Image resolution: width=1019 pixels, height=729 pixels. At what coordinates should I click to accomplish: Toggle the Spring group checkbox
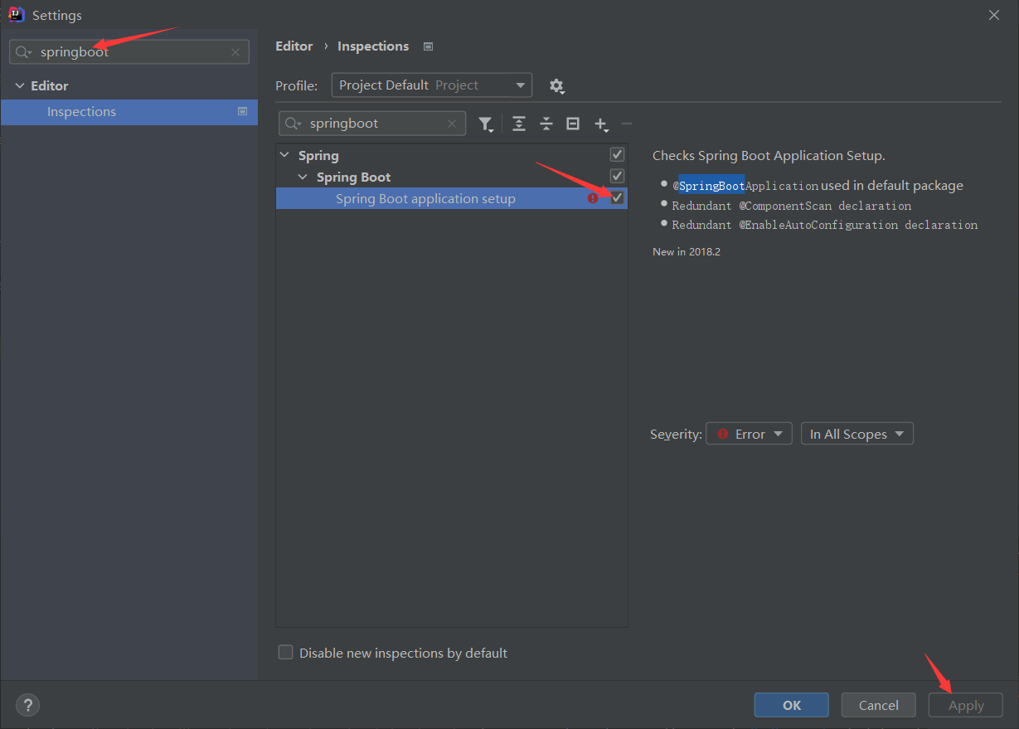pyautogui.click(x=617, y=154)
